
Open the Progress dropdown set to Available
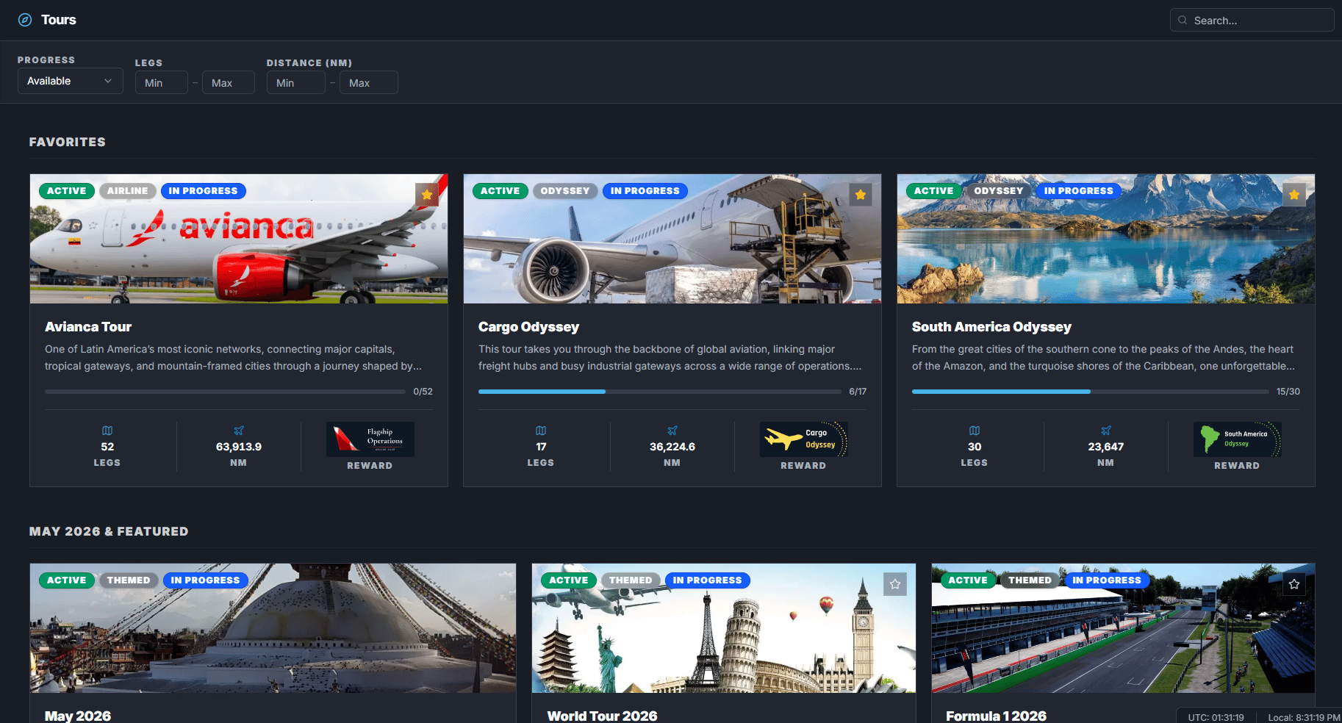(71, 81)
